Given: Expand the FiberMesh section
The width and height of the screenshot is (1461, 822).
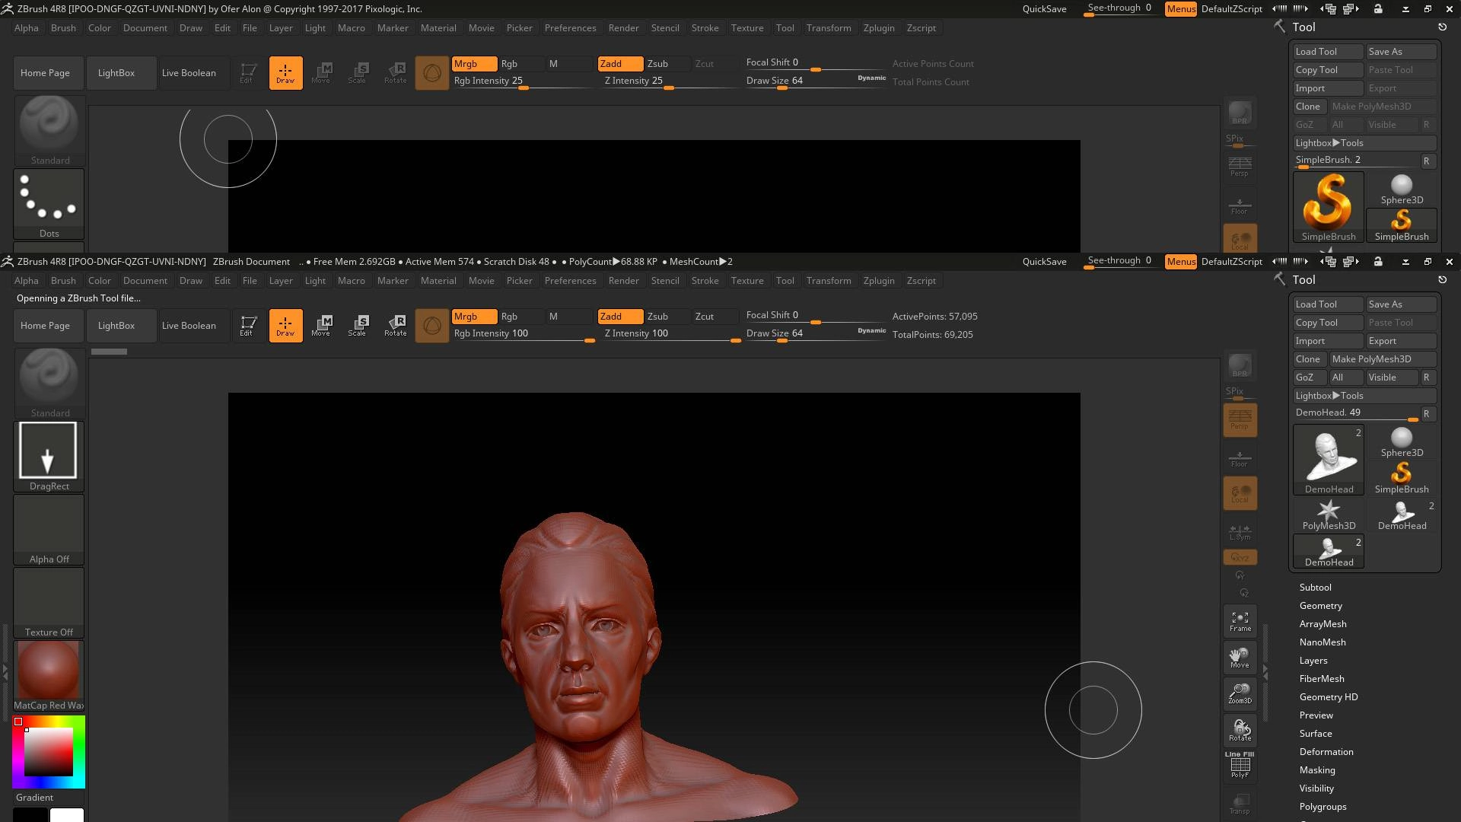Looking at the screenshot, I should pos(1322,679).
